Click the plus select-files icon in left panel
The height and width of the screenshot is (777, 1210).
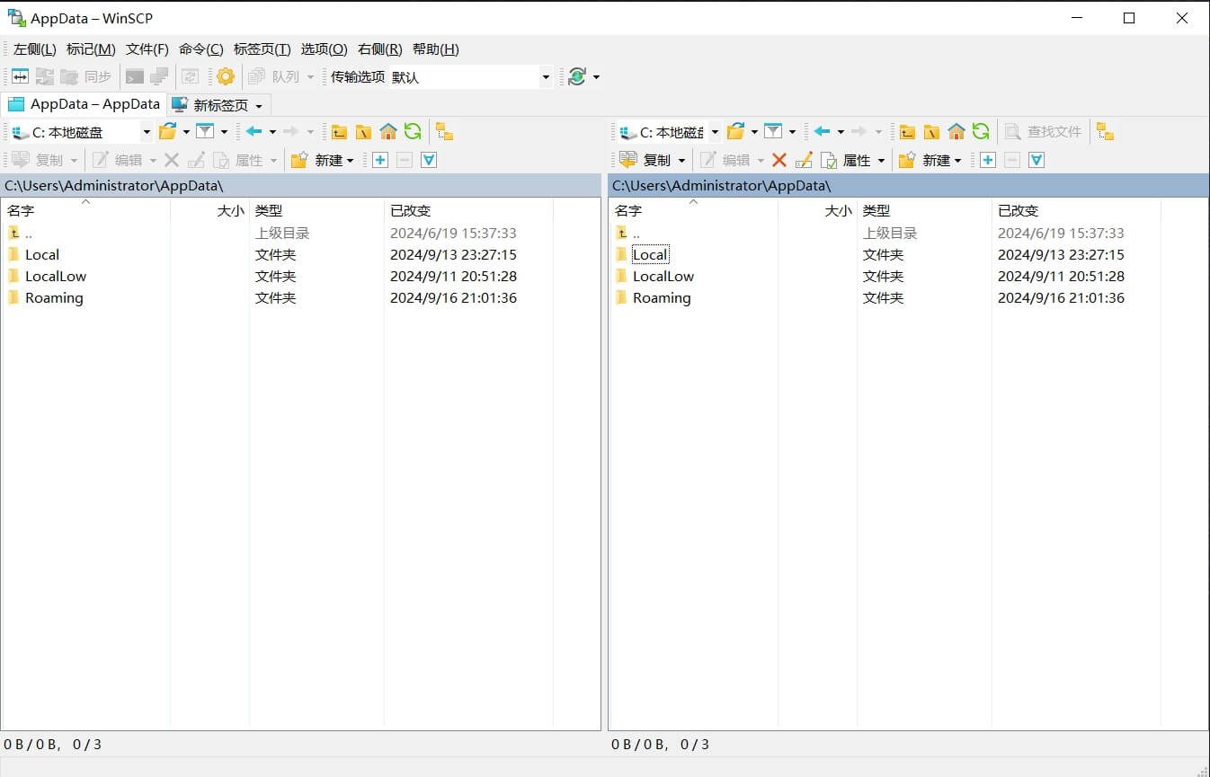(x=380, y=160)
